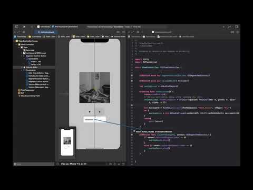253x190 pixels.
Task: Select the width constraint row
Action: point(35,62)
